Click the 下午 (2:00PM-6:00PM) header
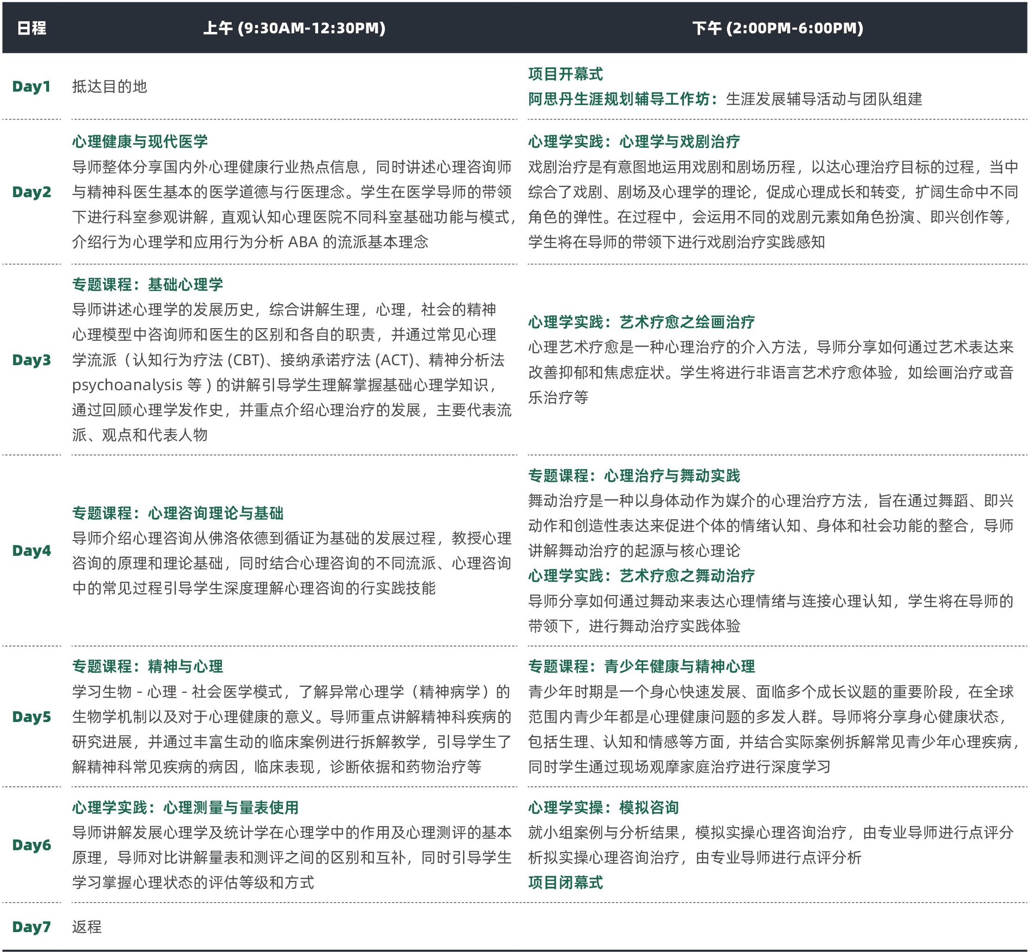The image size is (1028, 952). pos(777,28)
